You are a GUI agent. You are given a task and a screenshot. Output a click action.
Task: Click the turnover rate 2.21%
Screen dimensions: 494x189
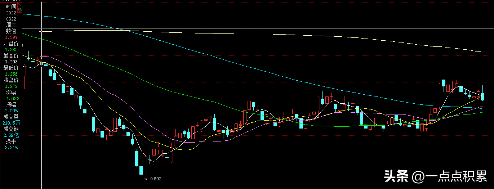(x=11, y=147)
